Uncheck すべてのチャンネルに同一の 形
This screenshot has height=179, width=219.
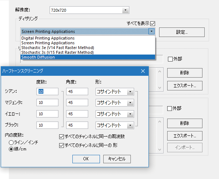point(61,146)
